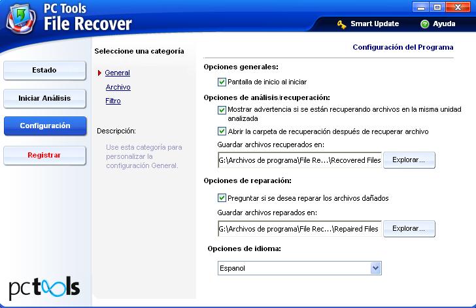The image size is (476, 308).
Task: Click Guardar archivos reparados en label
Action: [x=267, y=213]
